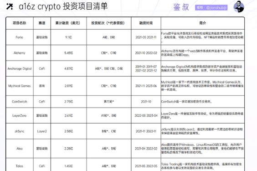Screen dimensions: 257x171
Task: Click Anchorage Digital's multi-line funding dates cell
Action: [146, 68]
